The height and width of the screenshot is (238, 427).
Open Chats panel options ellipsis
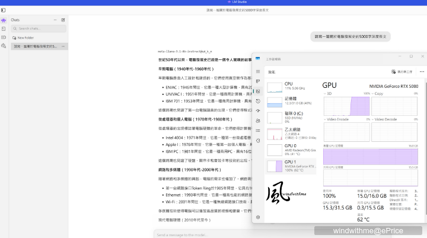[55, 20]
